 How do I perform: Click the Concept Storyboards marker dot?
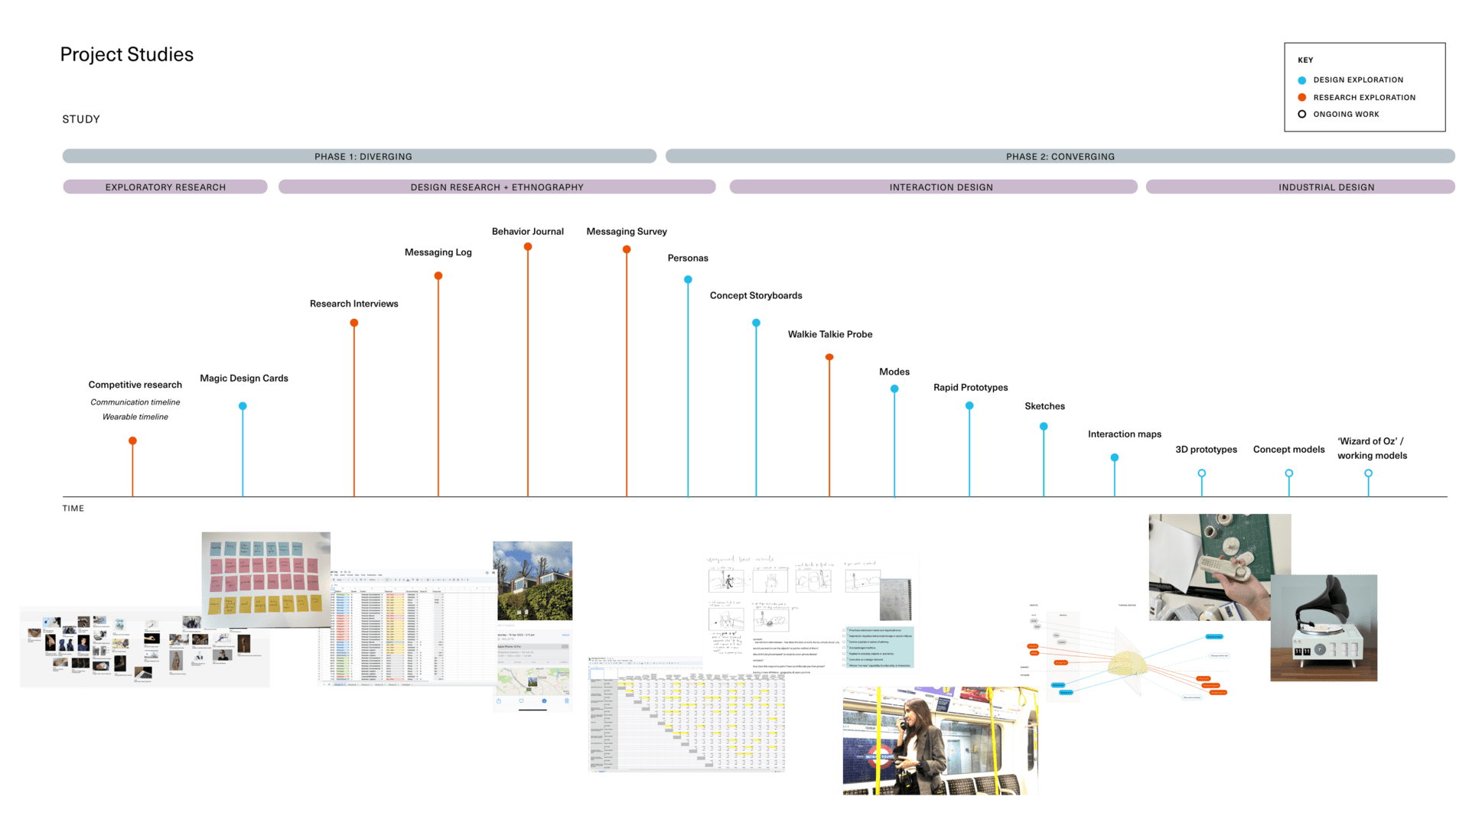(x=756, y=323)
